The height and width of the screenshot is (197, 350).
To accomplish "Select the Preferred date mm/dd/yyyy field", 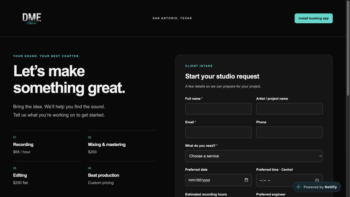I will tap(218, 180).
